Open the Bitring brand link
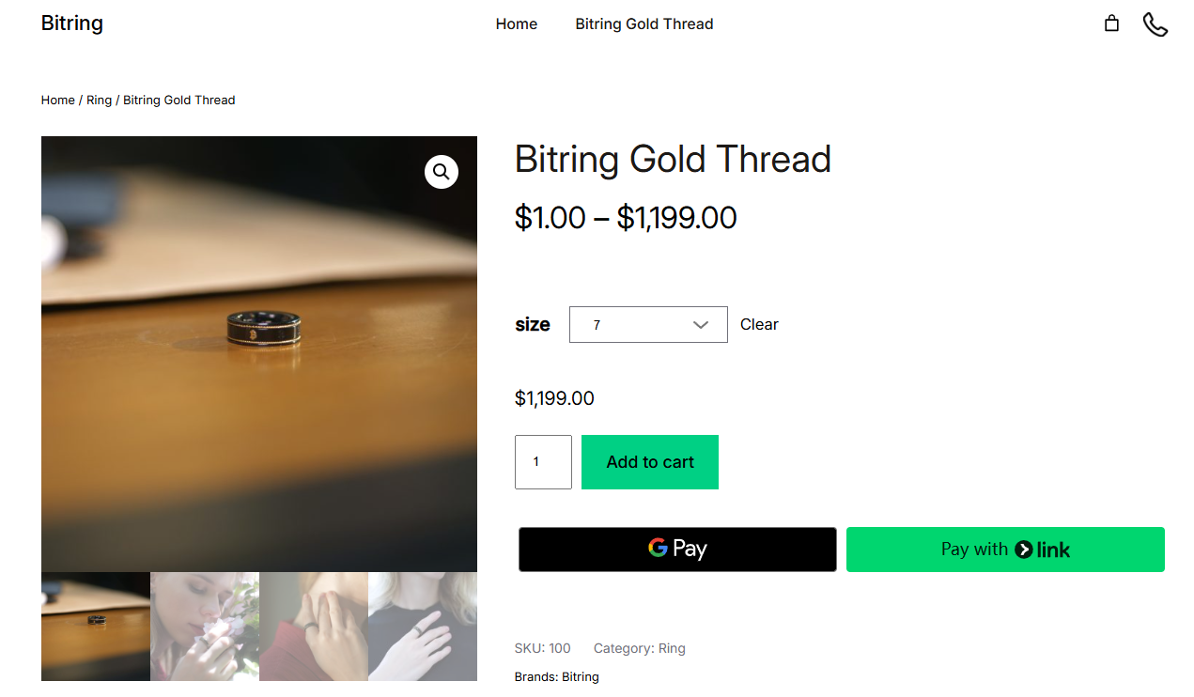The width and height of the screenshot is (1194, 697). pyautogui.click(x=581, y=677)
